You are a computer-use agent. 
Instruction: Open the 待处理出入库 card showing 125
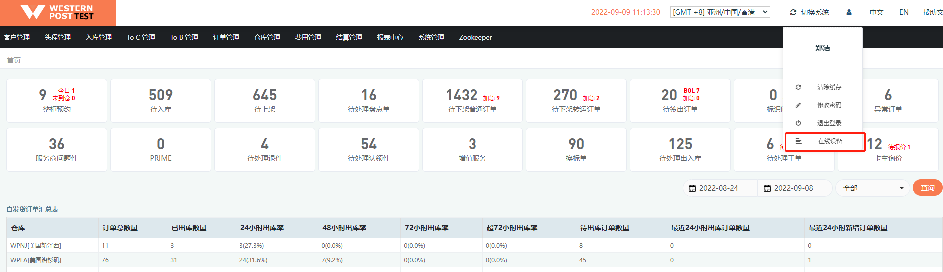coord(680,149)
